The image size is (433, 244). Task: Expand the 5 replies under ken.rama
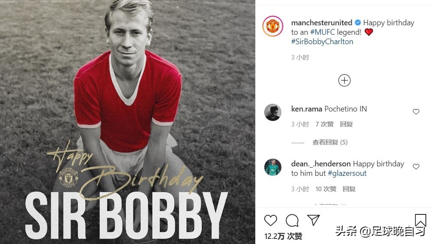pos(330,142)
